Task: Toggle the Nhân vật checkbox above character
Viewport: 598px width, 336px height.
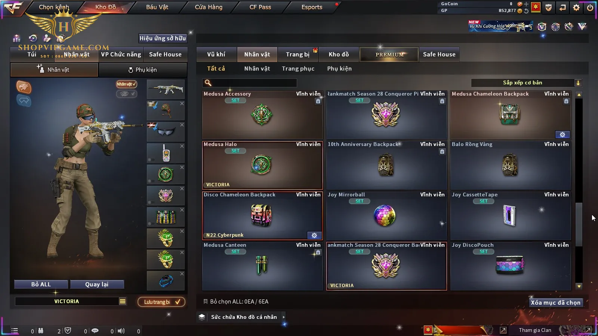Action: coord(126,84)
